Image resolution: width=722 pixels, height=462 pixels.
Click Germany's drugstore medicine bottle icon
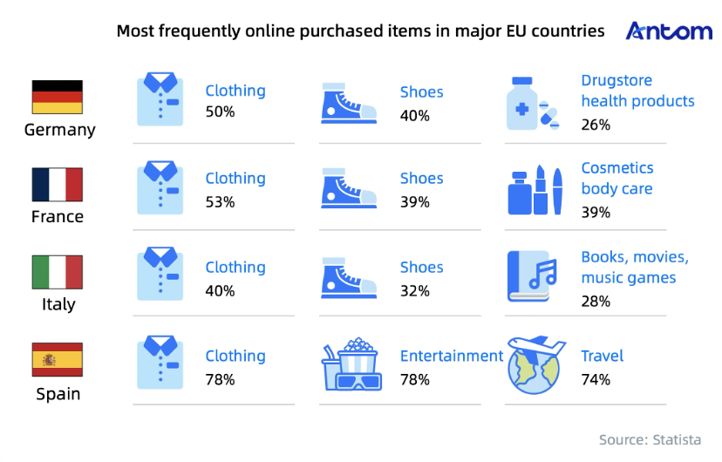[533, 104]
